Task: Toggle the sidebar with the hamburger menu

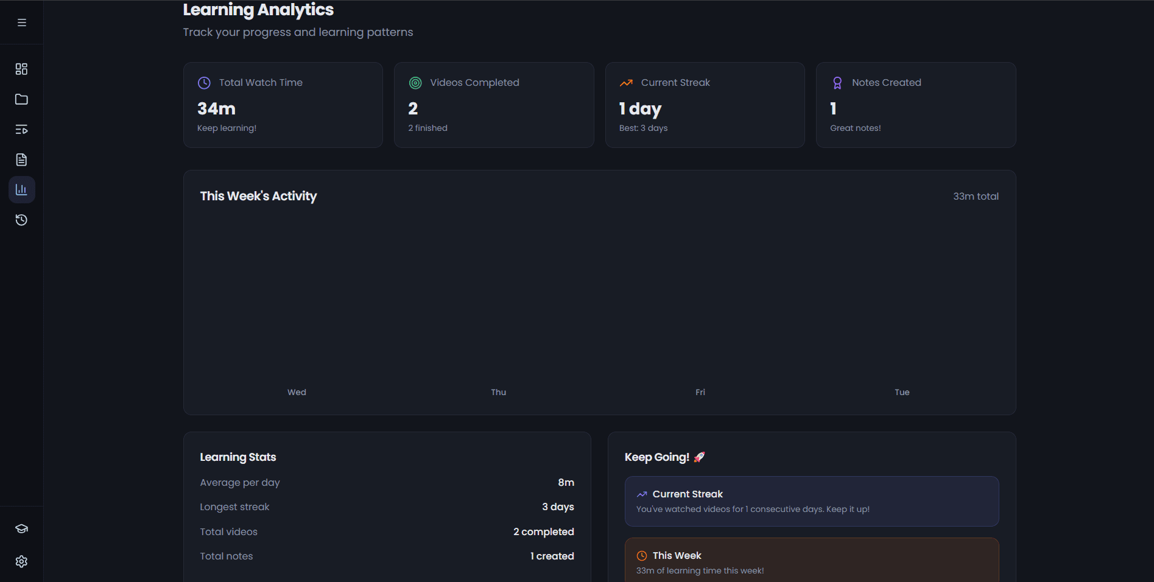Action: 21,22
